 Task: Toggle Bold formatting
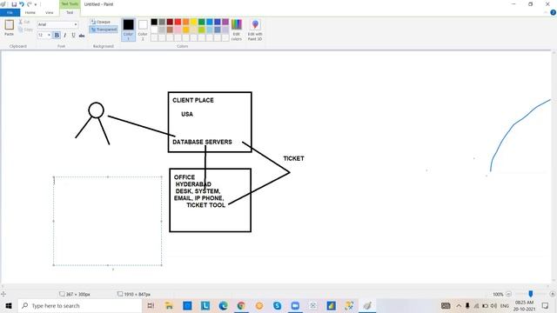57,35
